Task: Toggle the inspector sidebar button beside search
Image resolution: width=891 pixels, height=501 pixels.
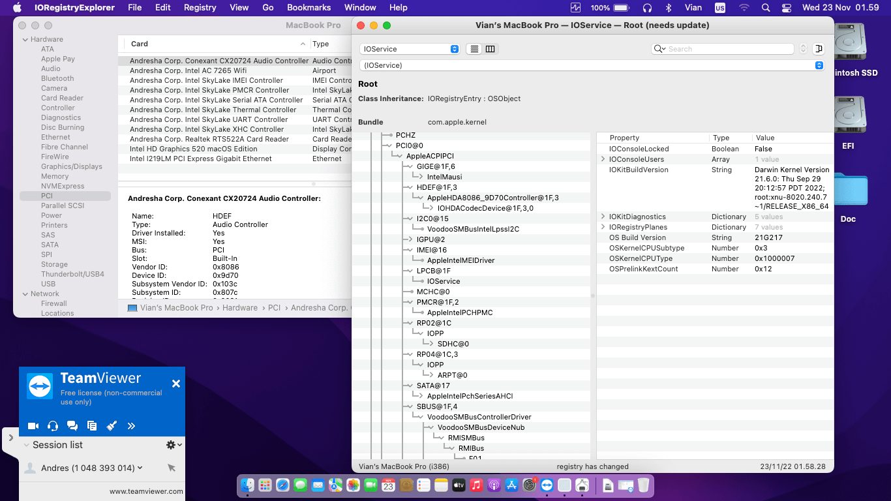Action: point(819,49)
